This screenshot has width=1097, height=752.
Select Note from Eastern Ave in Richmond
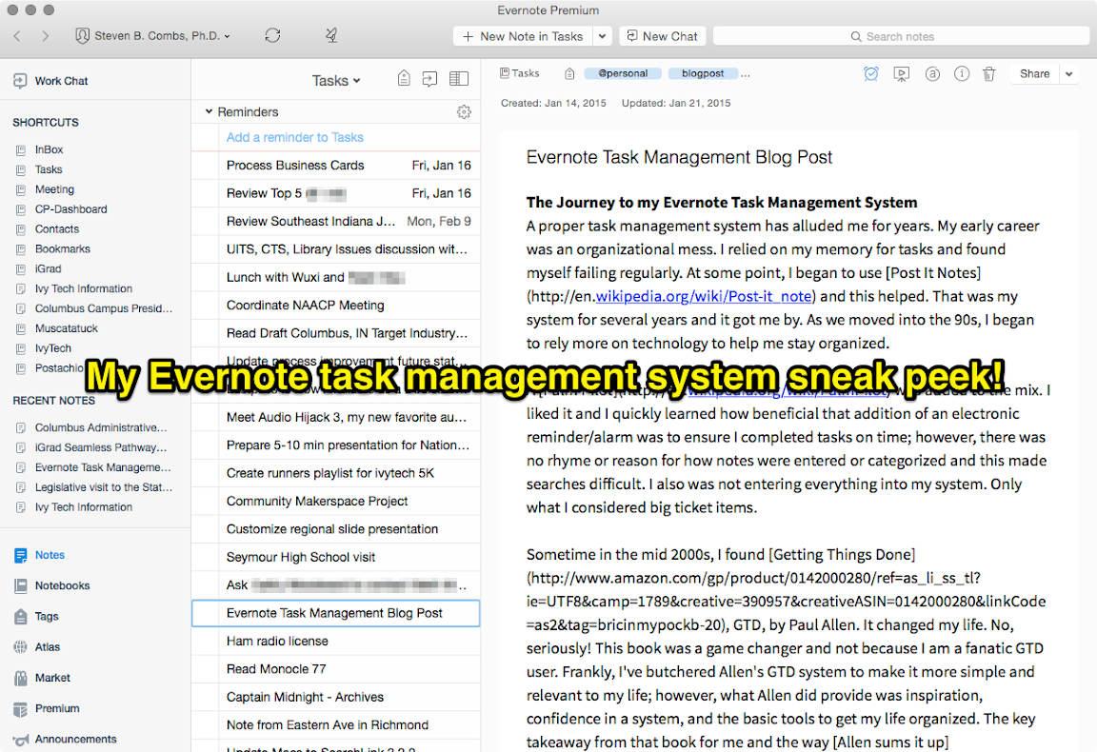pos(336,725)
